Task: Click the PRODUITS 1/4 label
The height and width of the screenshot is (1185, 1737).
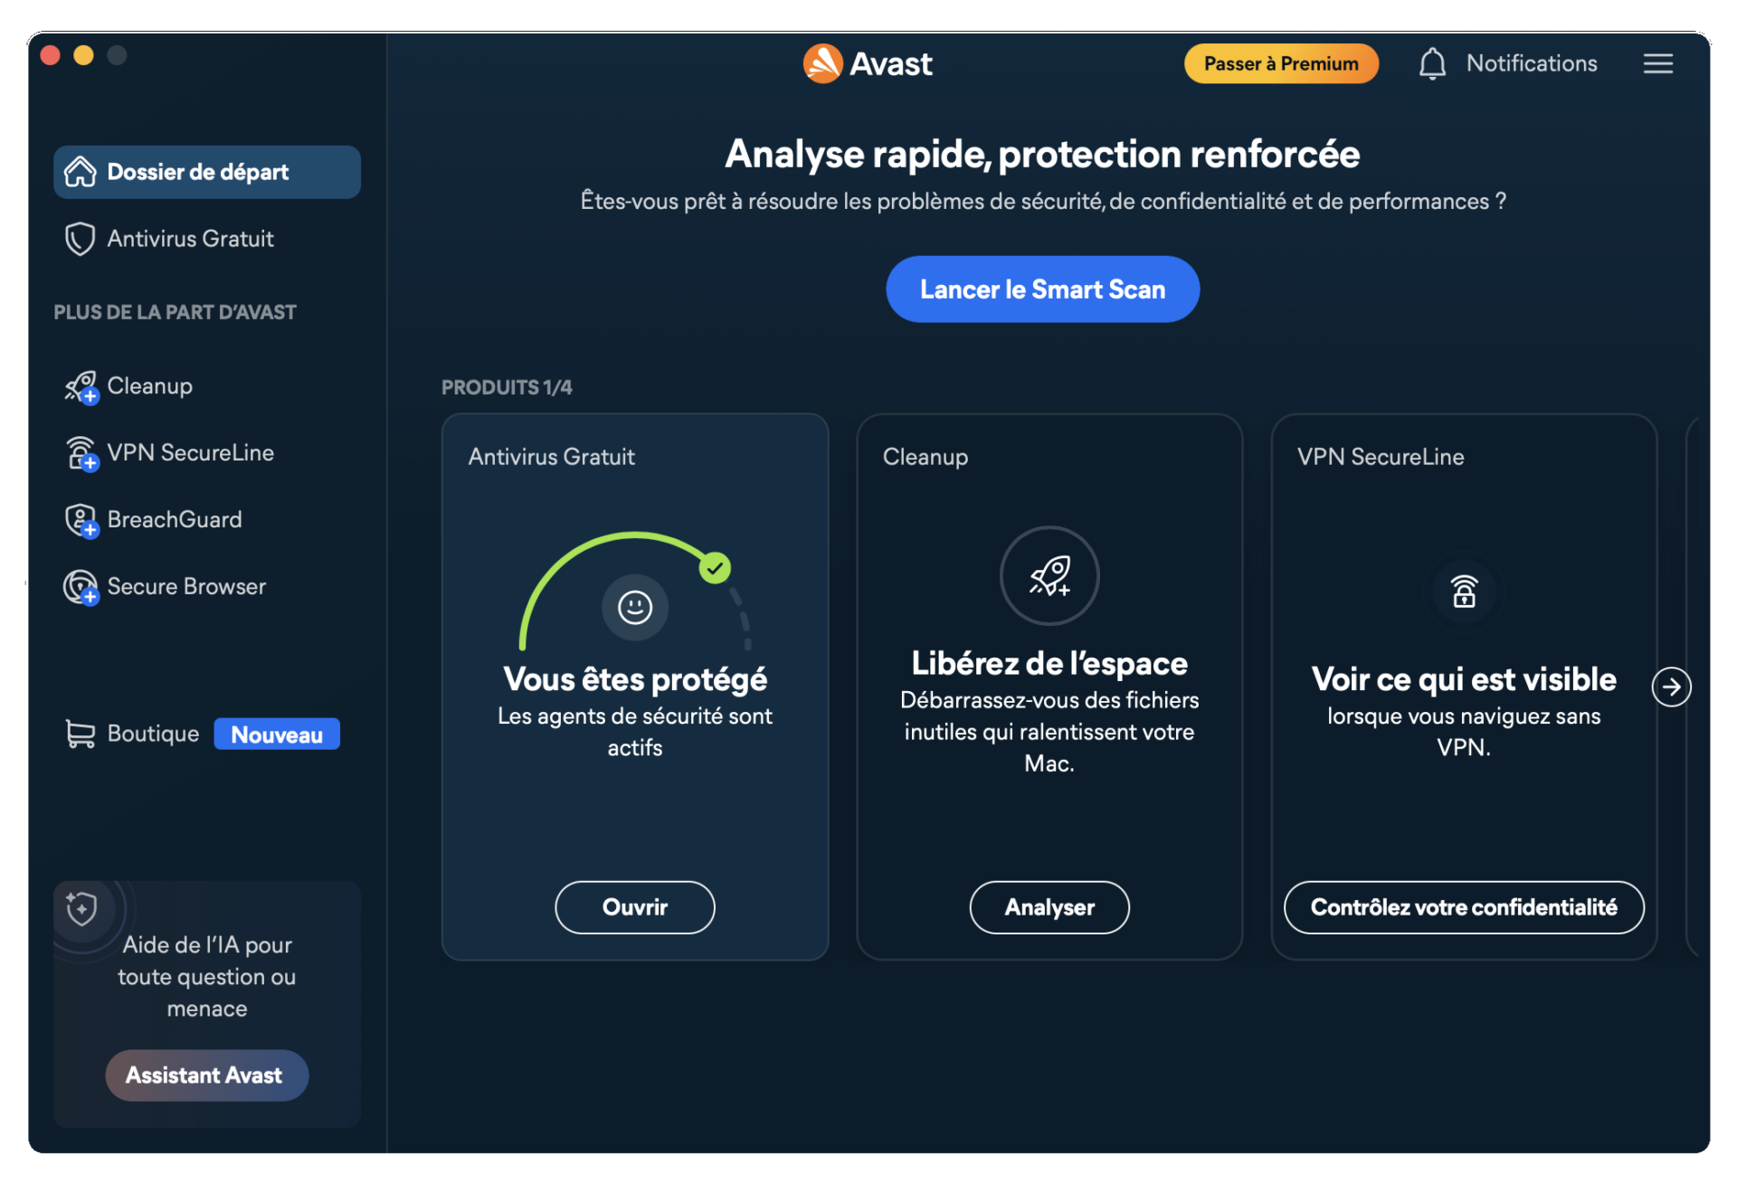Action: coord(507,387)
